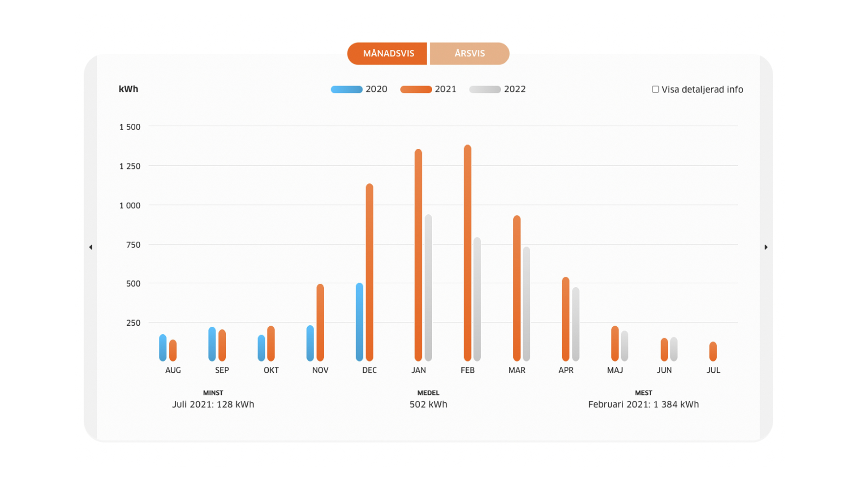Click the orange July bar
The height and width of the screenshot is (484, 860).
[x=713, y=351]
